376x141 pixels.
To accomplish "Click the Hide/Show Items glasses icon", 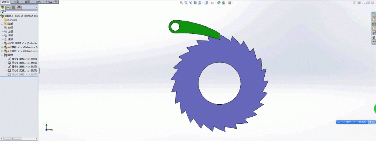I will pos(212,3).
